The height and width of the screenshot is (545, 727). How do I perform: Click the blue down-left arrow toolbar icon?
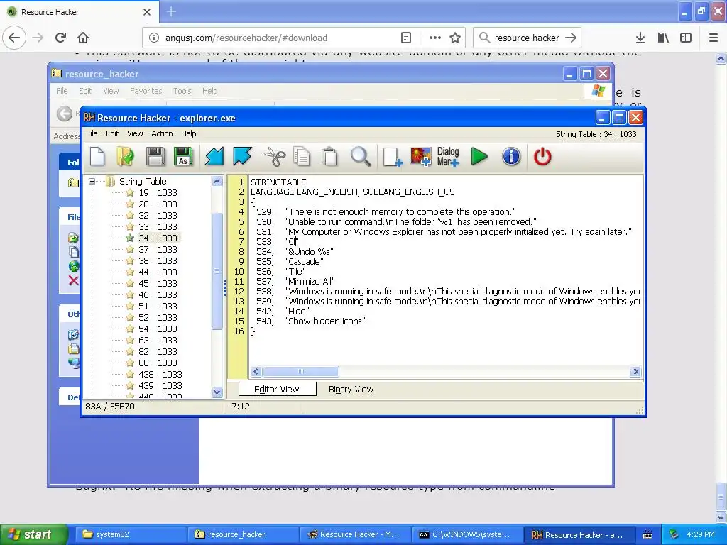pyautogui.click(x=214, y=157)
